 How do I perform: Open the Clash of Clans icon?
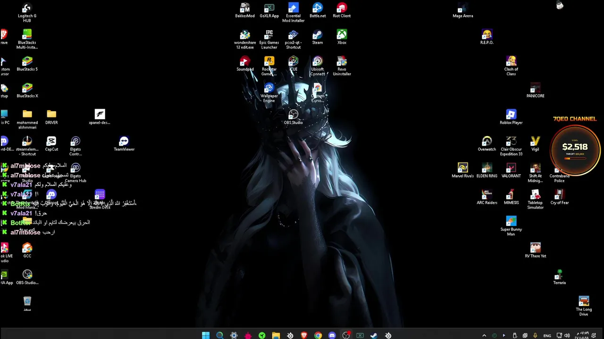pyautogui.click(x=511, y=66)
